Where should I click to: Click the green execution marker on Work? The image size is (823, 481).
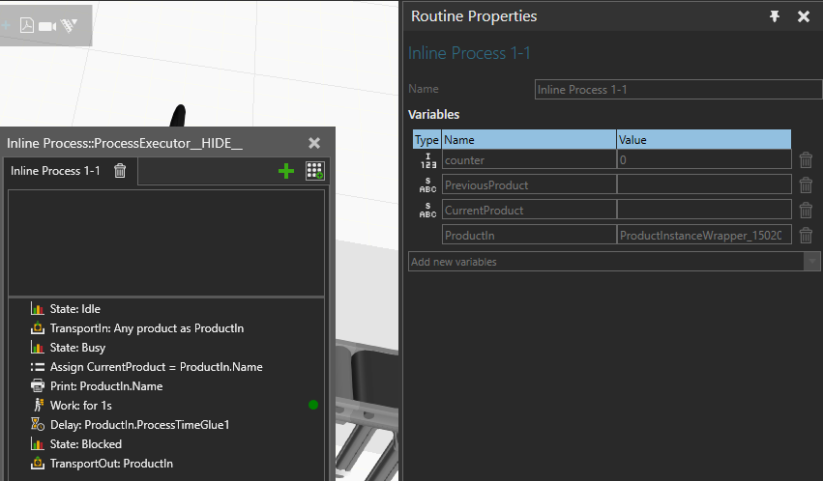coord(313,405)
